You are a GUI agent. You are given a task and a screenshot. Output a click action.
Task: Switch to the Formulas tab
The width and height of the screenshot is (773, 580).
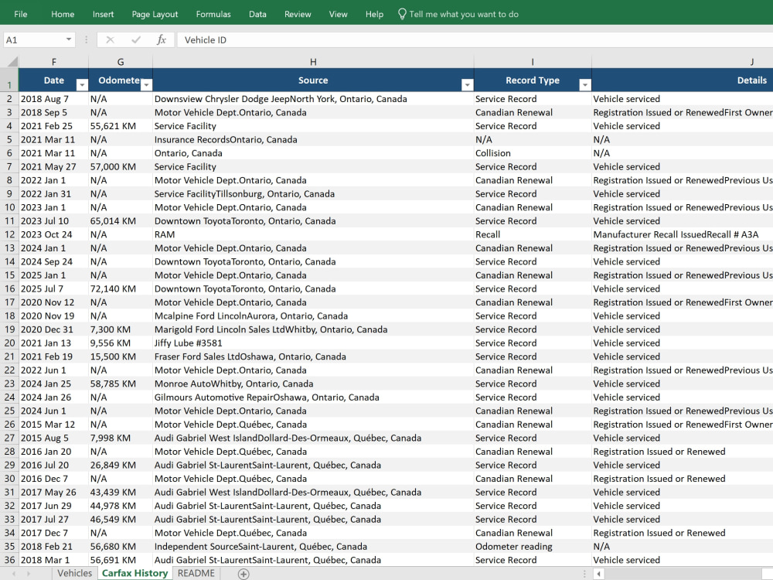coord(213,14)
